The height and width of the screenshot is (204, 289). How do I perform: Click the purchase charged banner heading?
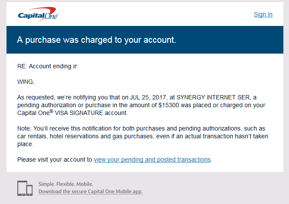coord(96,40)
